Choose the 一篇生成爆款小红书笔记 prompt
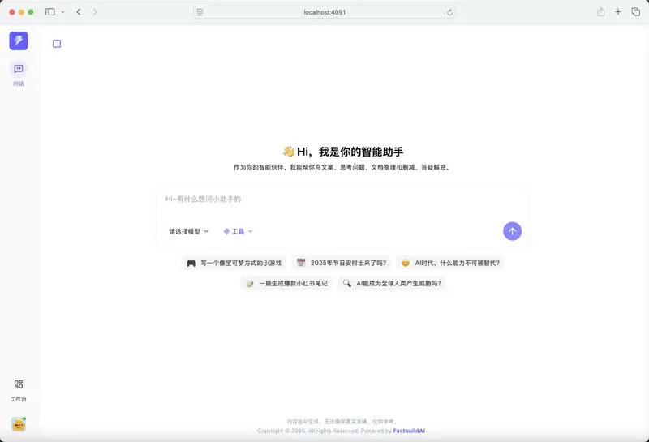 point(286,283)
